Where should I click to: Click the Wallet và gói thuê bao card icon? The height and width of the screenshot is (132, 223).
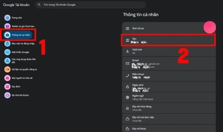tap(7, 26)
